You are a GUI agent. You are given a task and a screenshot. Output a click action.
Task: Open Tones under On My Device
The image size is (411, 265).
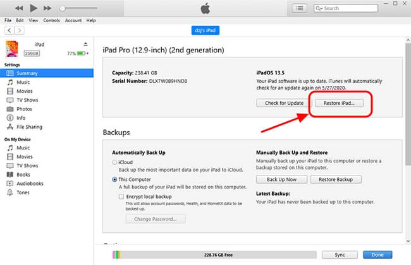point(23,192)
